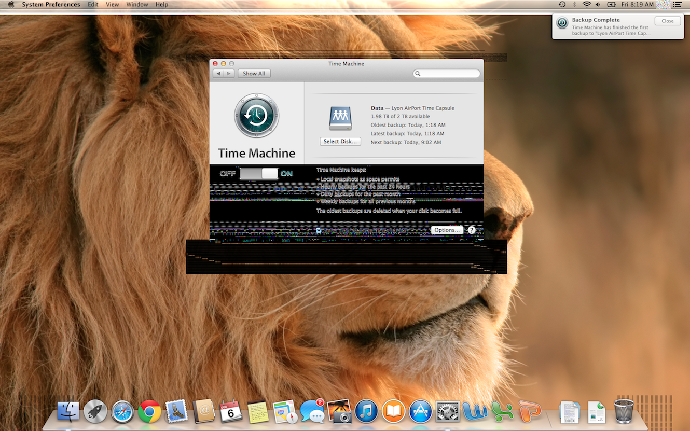Click 'Daily backups for the past month' text
Image resolution: width=690 pixels, height=431 pixels.
(x=360, y=194)
